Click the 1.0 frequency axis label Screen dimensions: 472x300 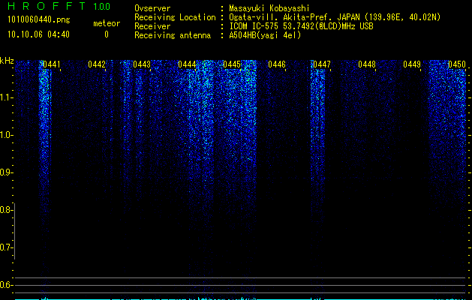tap(5, 135)
